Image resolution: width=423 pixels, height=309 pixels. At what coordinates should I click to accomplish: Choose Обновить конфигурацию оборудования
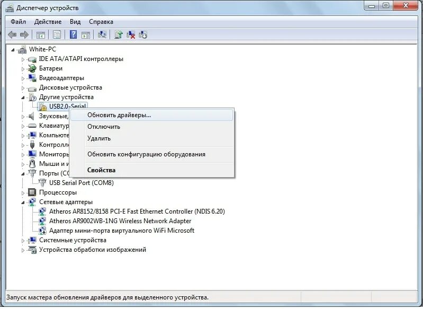pyautogui.click(x=151, y=154)
